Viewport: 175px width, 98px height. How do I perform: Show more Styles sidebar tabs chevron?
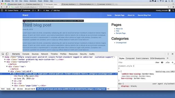point(168,58)
